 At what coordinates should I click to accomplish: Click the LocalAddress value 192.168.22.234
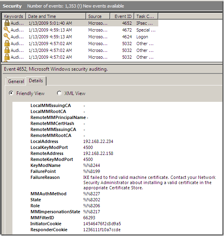(98, 141)
